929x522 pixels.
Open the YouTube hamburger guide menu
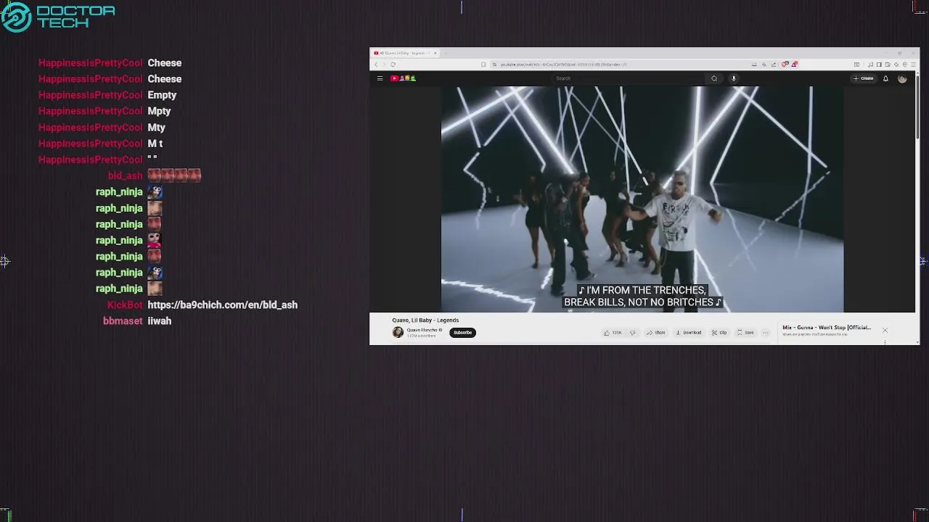(x=380, y=78)
